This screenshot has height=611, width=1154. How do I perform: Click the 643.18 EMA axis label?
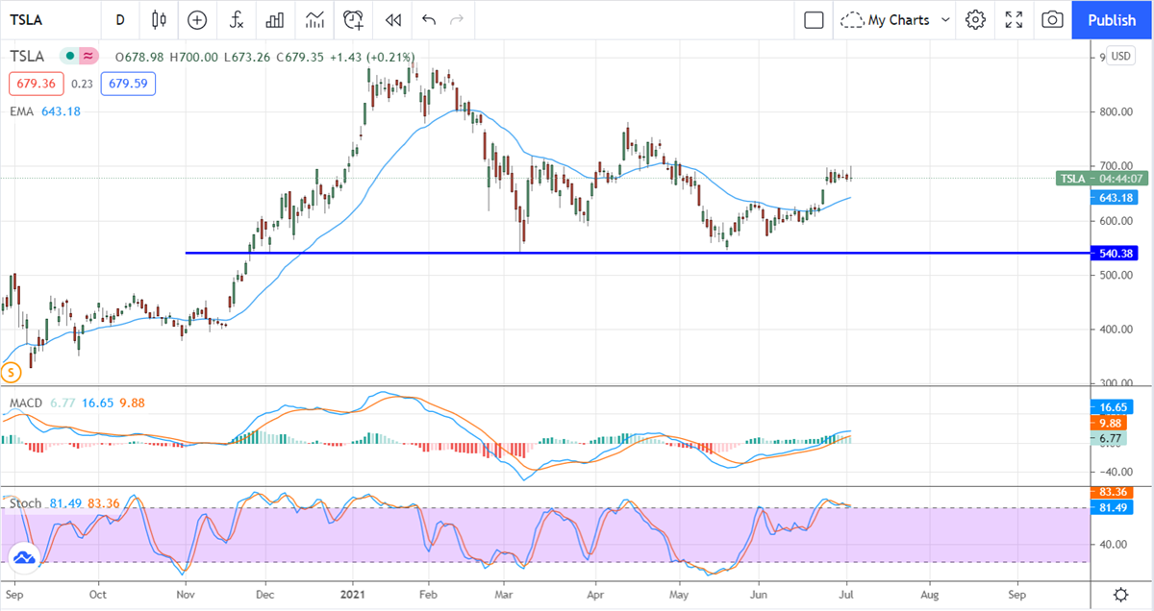[1114, 198]
